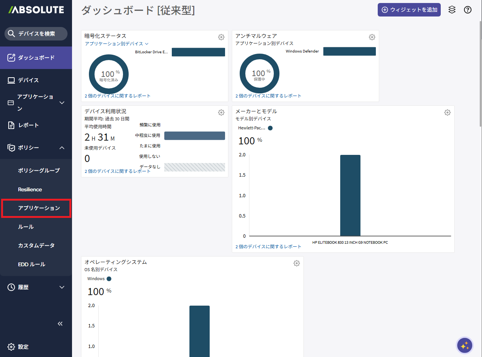Viewport: 482px width, 357px height.
Task: Click the ウィジェットを追加 button
Action: tap(409, 10)
